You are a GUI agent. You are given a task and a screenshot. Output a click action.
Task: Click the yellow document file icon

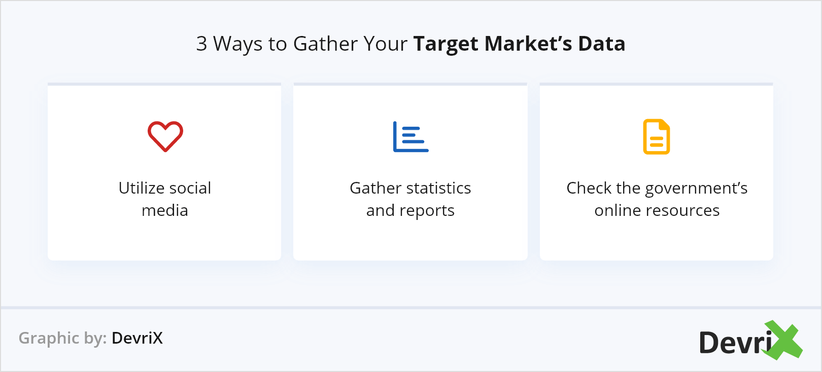656,136
